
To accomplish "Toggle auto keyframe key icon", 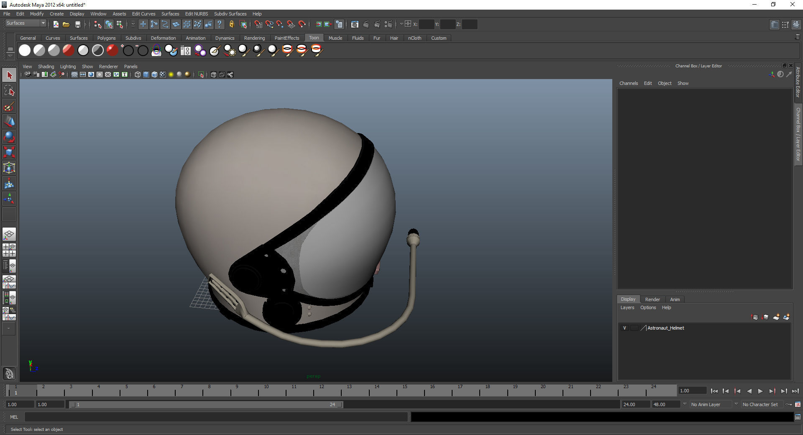I will [789, 404].
